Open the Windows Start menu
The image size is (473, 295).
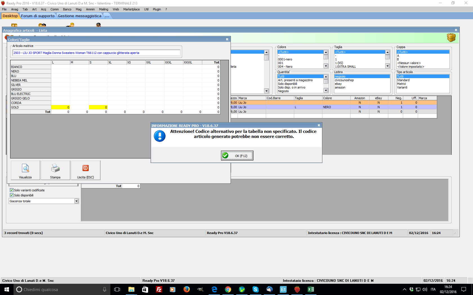7,289
